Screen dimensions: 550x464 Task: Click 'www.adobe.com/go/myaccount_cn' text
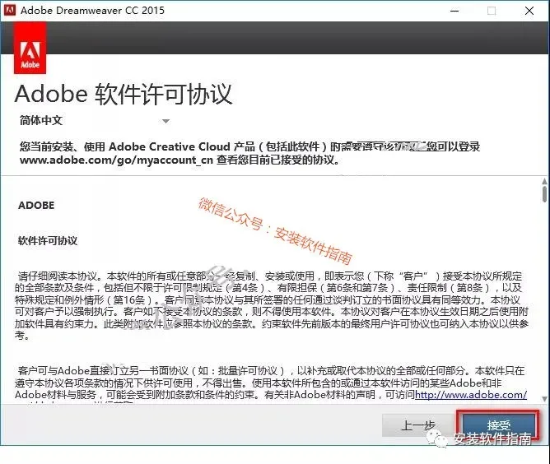pyautogui.click(x=116, y=160)
